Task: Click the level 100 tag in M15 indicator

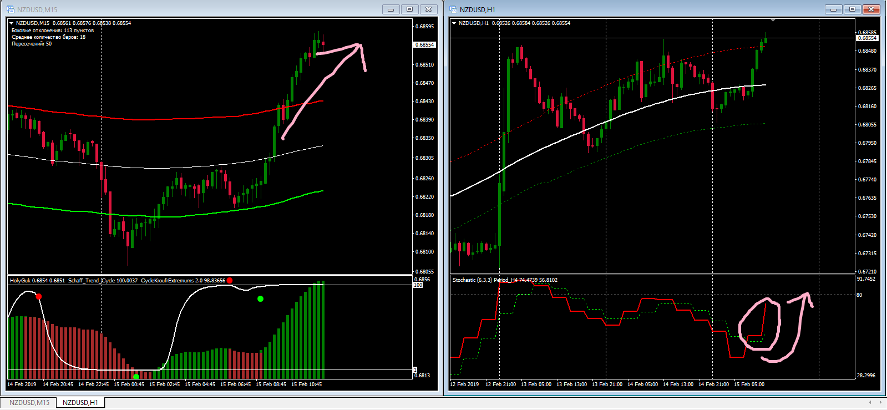Action: click(x=418, y=285)
